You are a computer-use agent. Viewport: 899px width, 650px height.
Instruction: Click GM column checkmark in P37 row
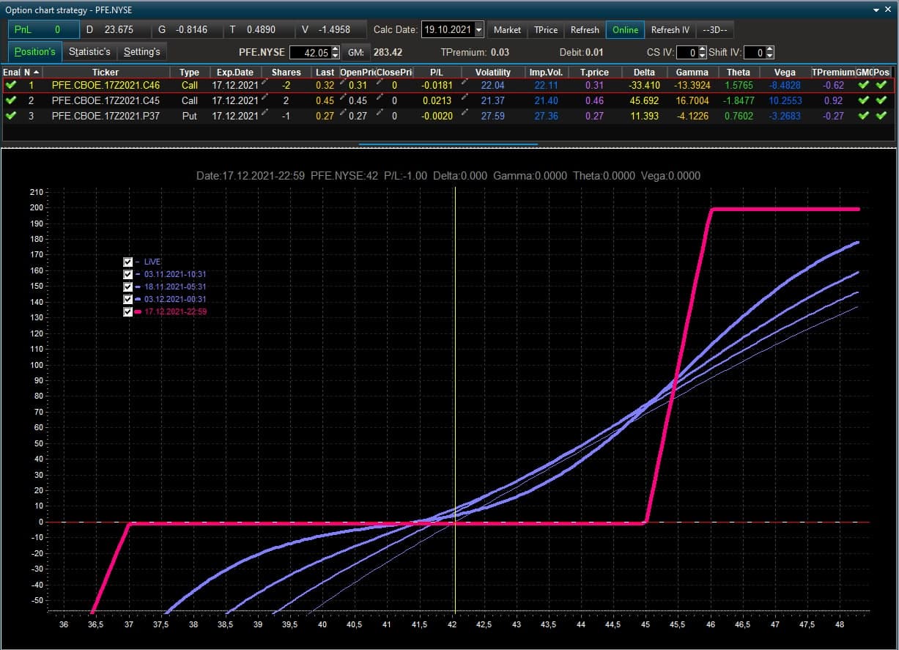click(x=864, y=116)
